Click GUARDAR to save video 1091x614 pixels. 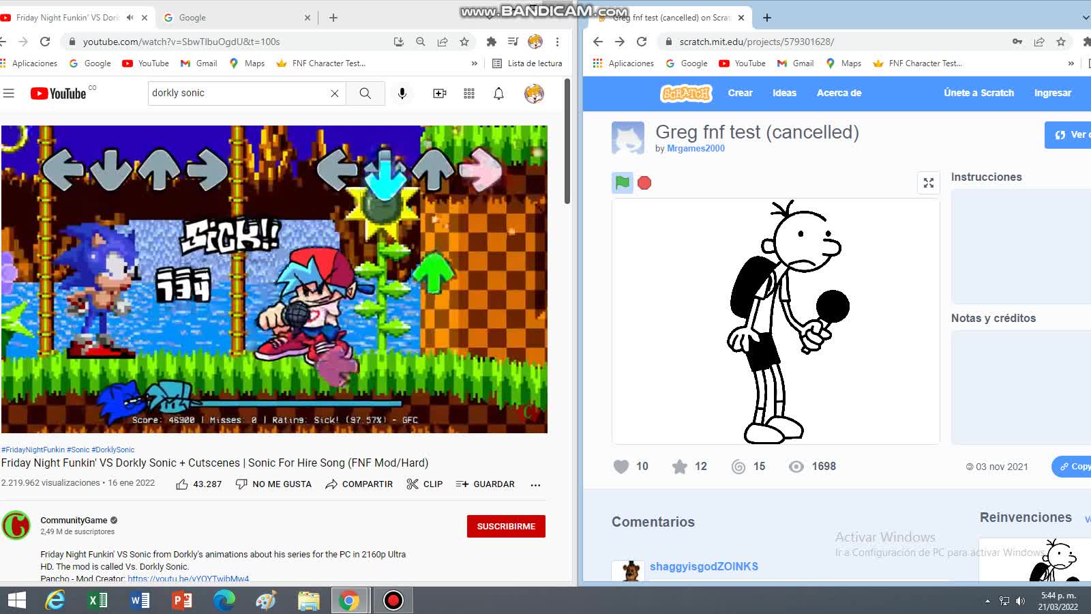click(485, 484)
